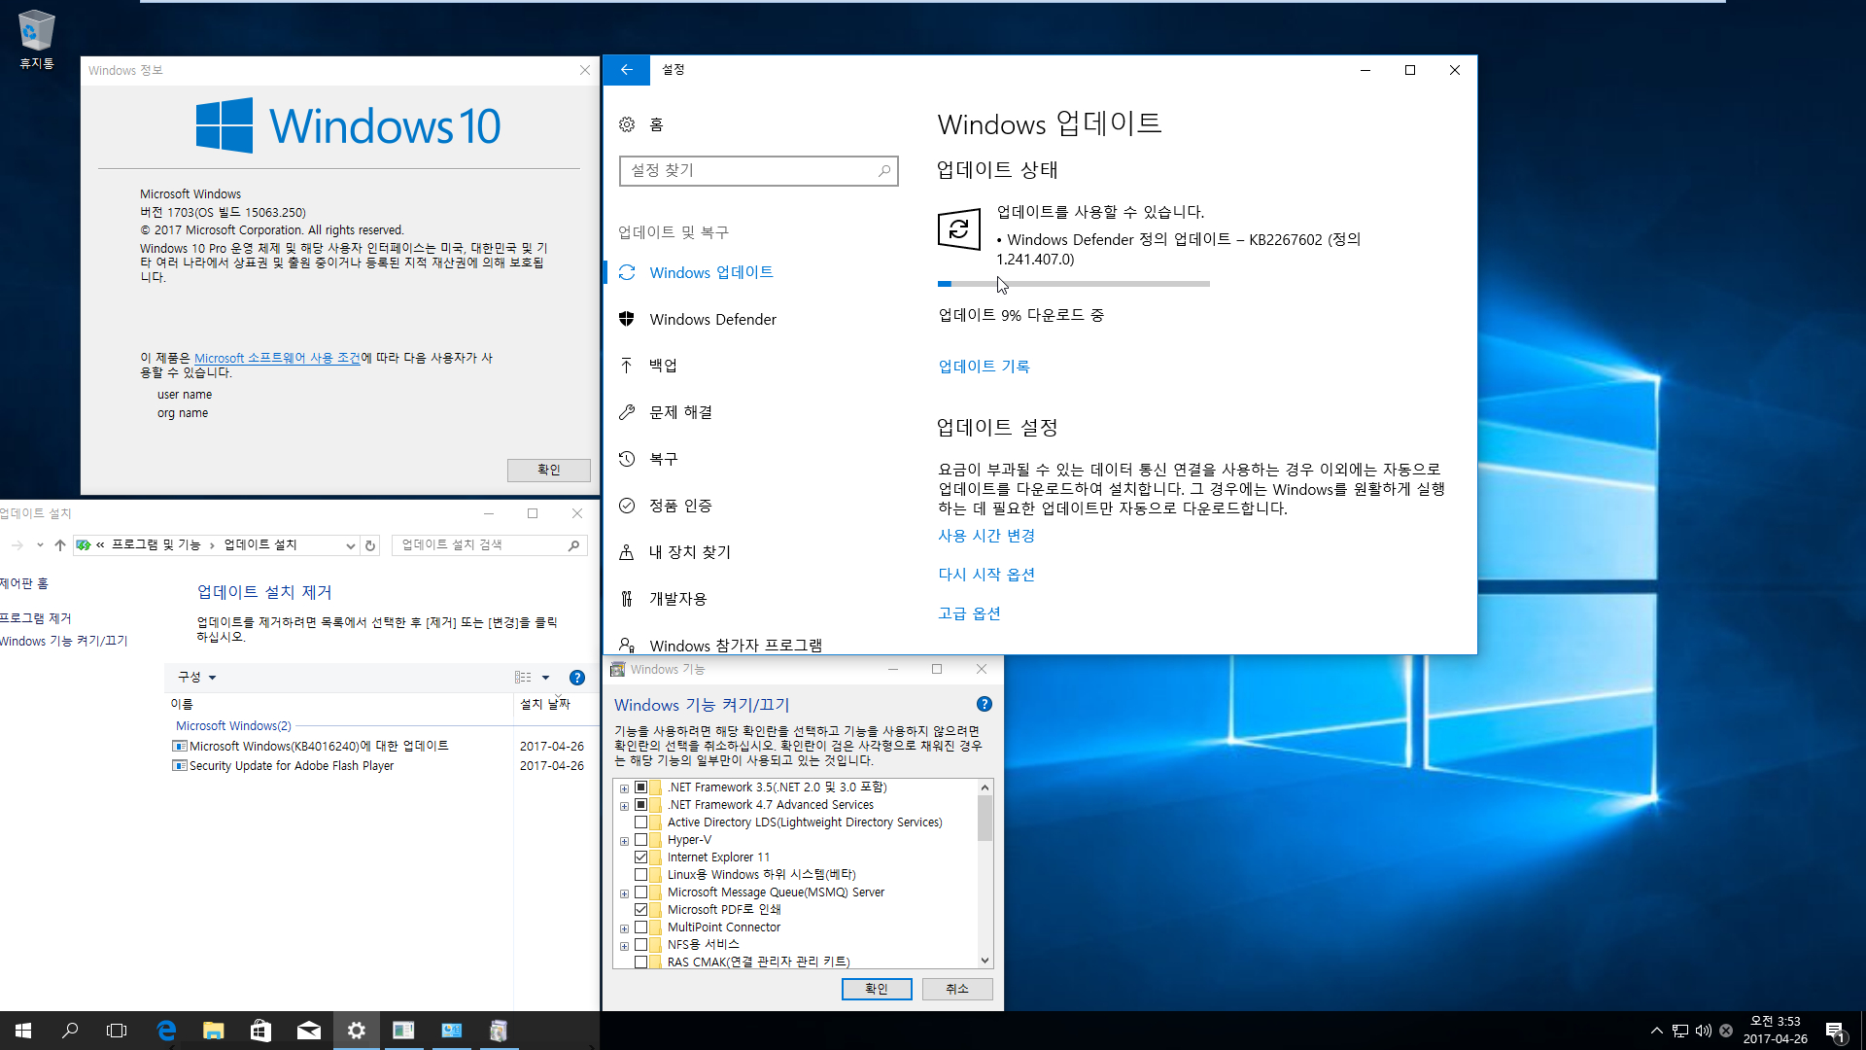Enable the Hyper-V checkbox

pyautogui.click(x=640, y=840)
